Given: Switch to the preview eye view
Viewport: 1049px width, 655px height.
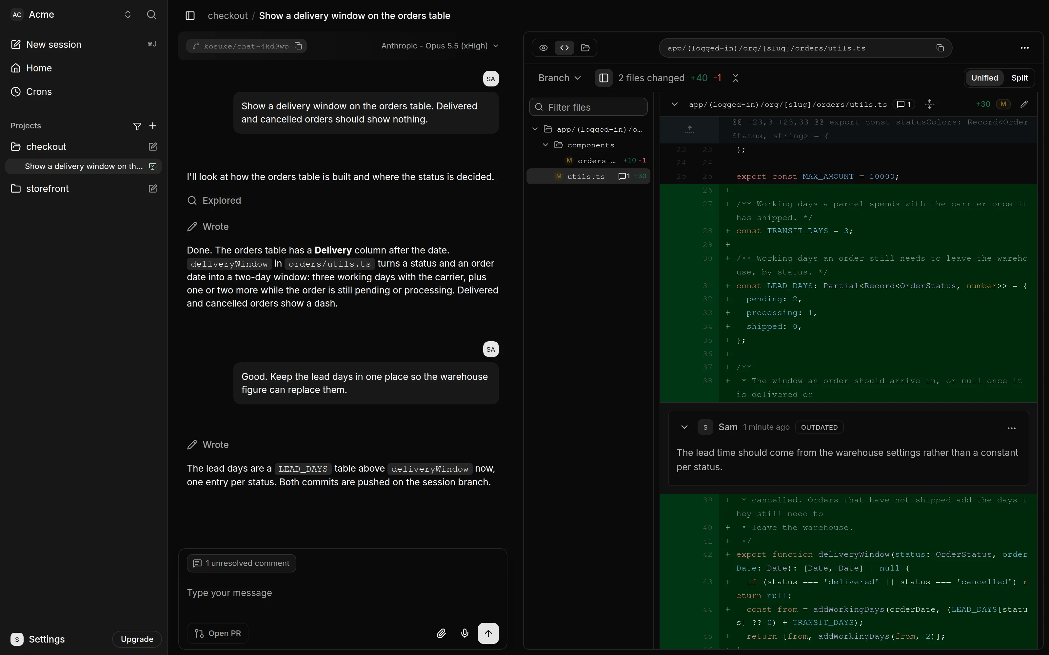Looking at the screenshot, I should (x=543, y=48).
